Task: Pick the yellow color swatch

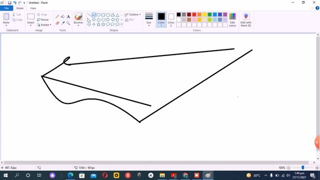Action: click(204, 14)
